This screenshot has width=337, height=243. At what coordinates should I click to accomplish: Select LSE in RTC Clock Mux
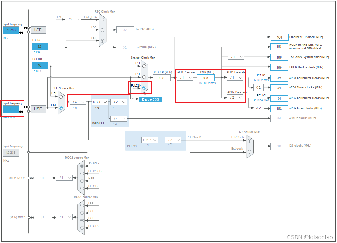102,30
